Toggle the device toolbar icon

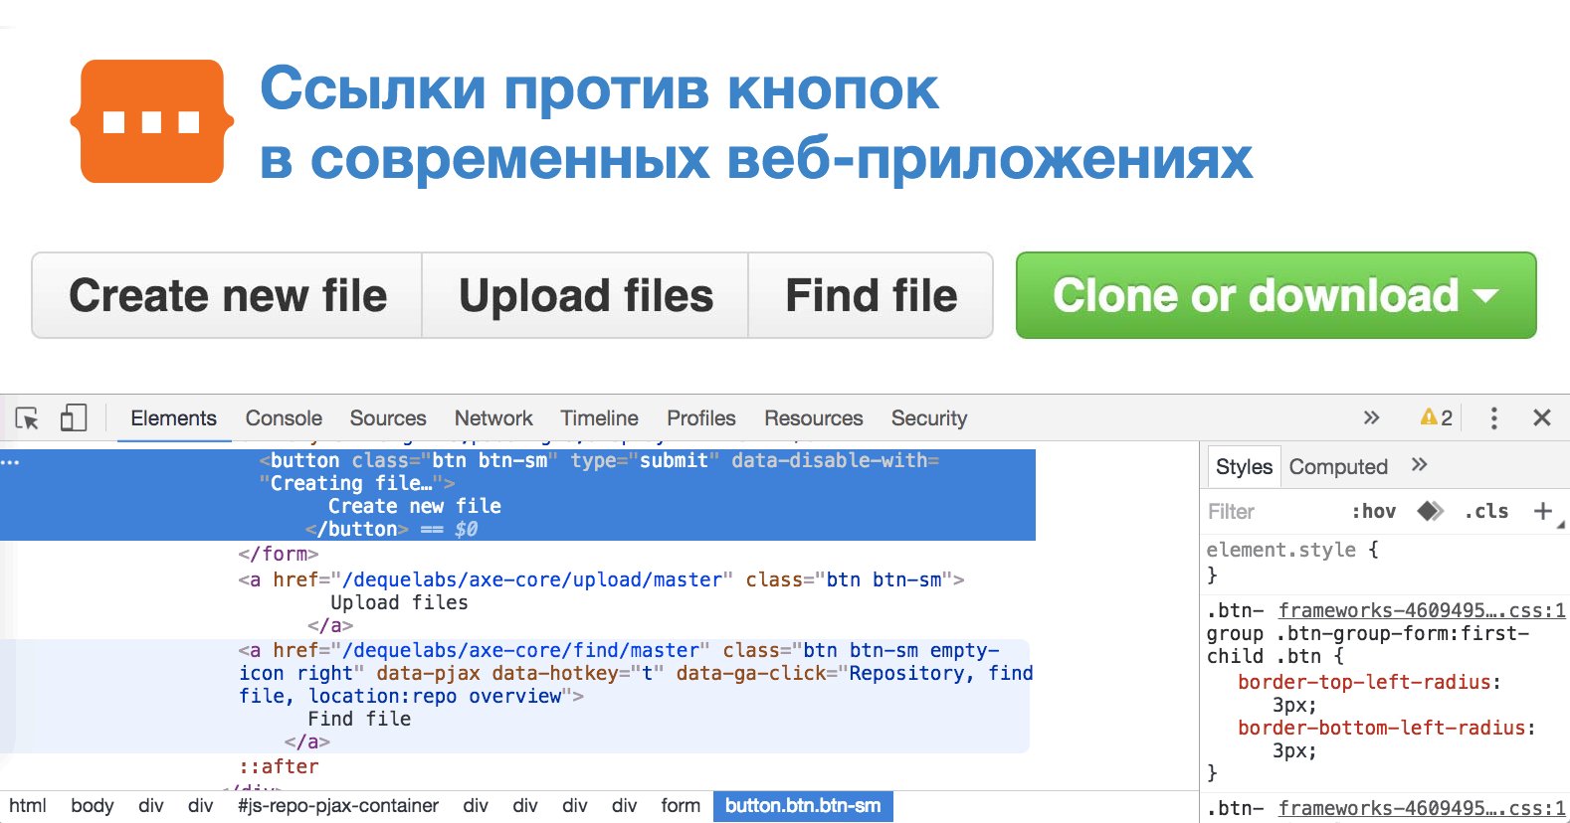tap(74, 418)
